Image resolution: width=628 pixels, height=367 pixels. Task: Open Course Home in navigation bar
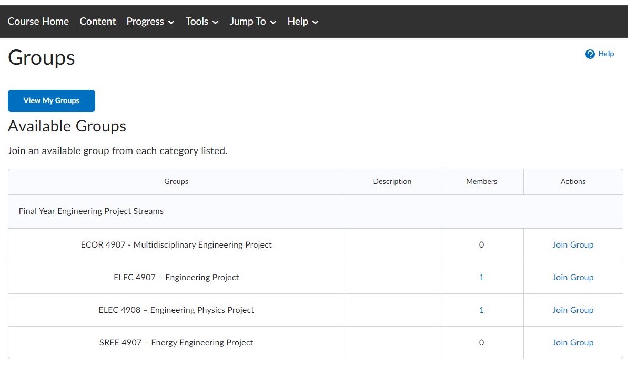click(38, 22)
